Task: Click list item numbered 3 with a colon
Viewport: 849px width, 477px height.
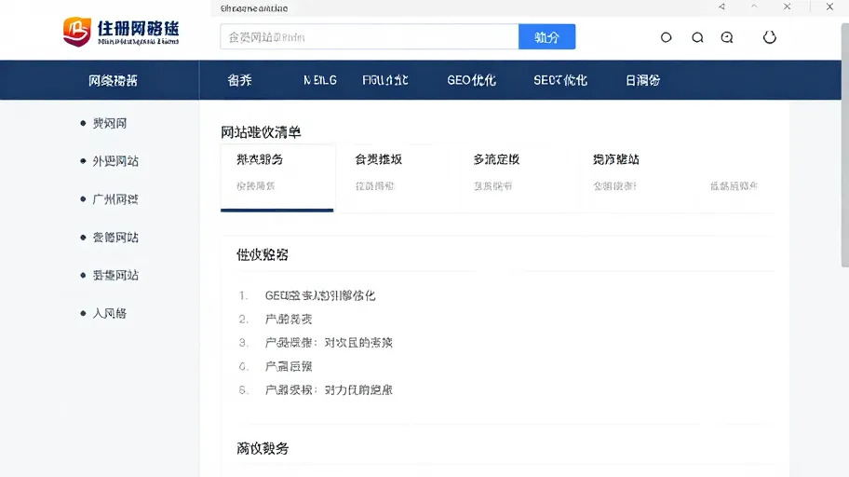Action: point(329,343)
